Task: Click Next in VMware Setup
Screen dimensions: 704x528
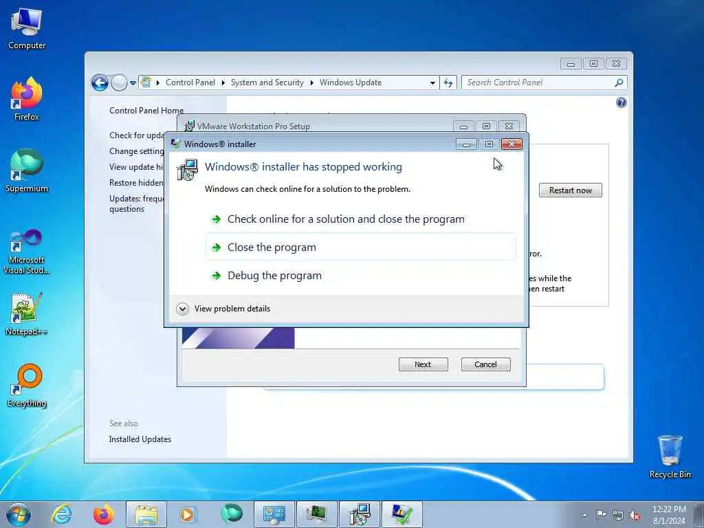Action: [x=423, y=364]
